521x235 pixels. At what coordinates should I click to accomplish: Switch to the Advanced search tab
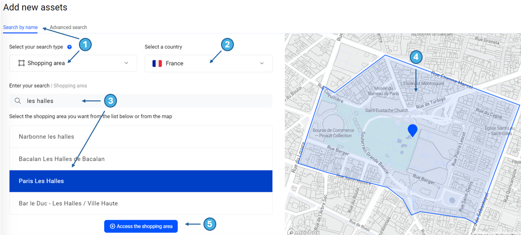(x=68, y=27)
